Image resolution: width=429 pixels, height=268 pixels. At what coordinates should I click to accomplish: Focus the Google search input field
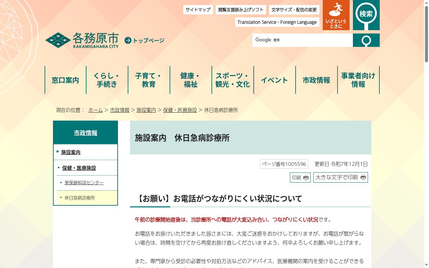tap(303, 40)
